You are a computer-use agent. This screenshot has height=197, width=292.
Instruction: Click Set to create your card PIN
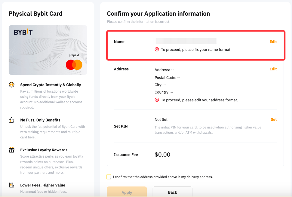[x=274, y=119]
